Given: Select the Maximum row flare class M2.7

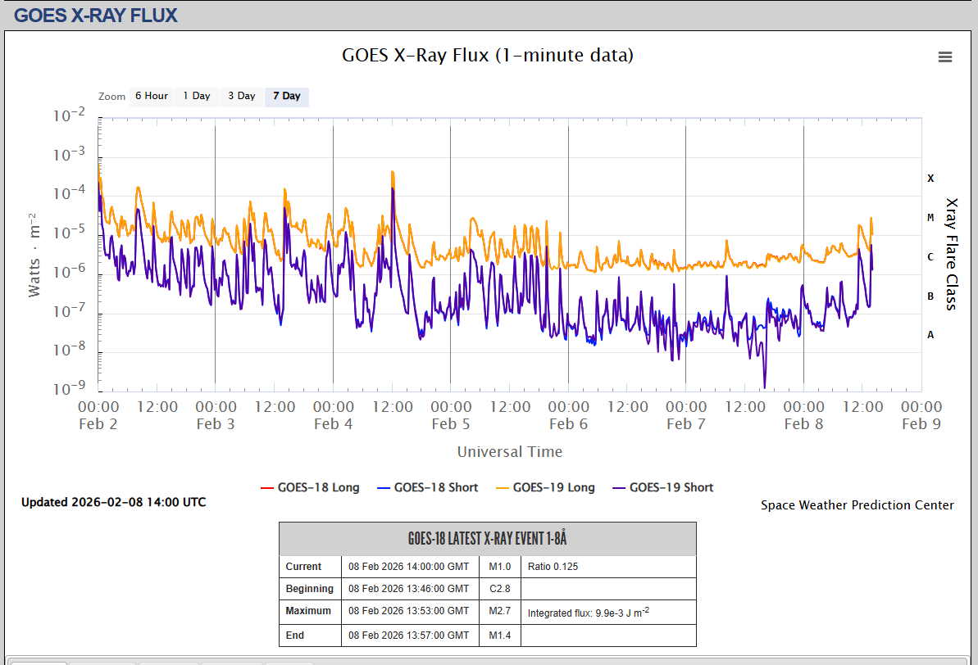Looking at the screenshot, I should (x=500, y=611).
